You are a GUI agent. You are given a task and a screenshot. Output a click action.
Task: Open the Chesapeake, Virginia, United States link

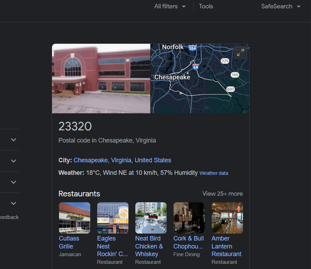[x=122, y=160]
